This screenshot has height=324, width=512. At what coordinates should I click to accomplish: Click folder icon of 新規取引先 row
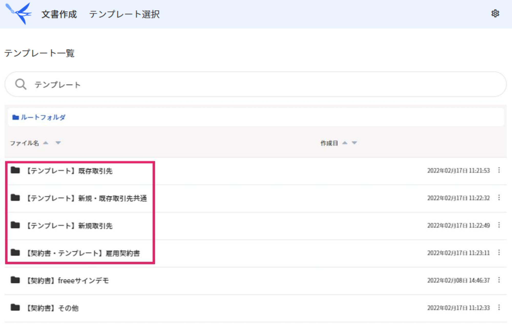click(x=15, y=225)
